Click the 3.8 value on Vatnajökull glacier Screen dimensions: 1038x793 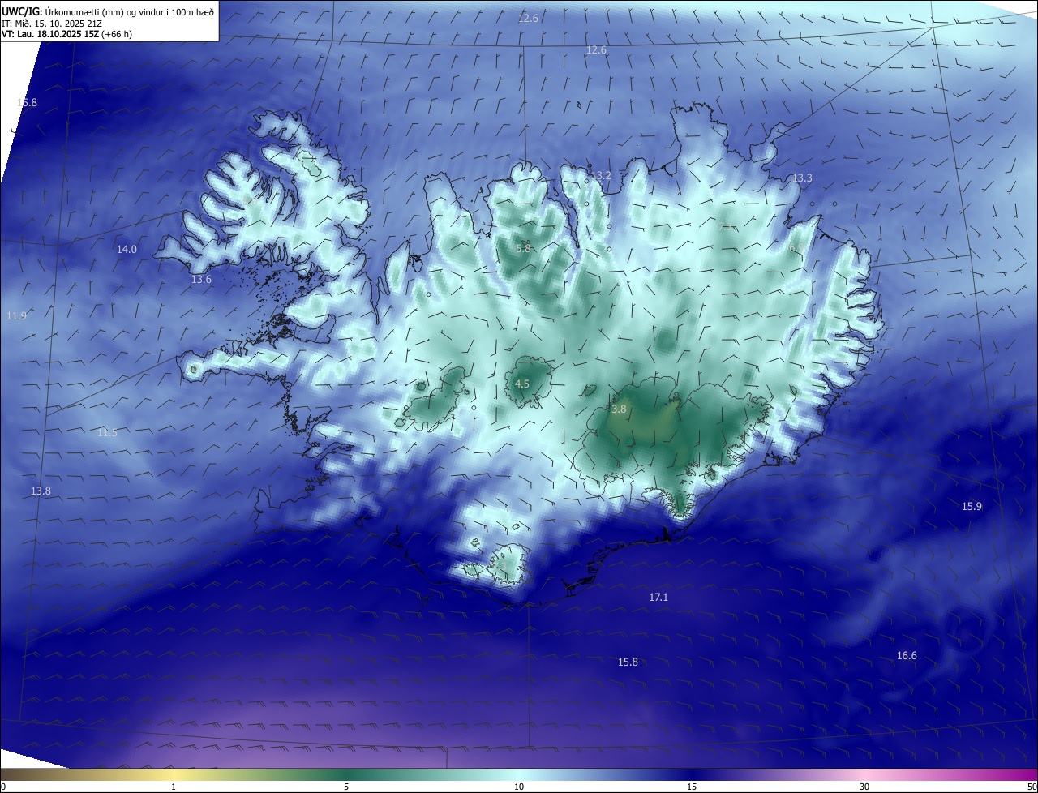[x=619, y=409]
